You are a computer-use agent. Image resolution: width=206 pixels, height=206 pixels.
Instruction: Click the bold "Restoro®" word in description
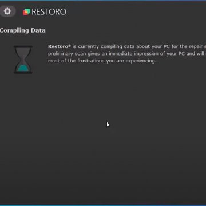pos(60,46)
